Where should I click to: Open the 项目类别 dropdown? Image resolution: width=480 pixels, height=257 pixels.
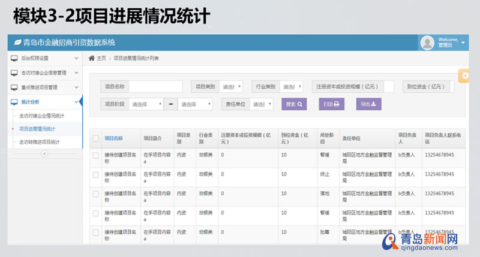pyautogui.click(x=231, y=87)
